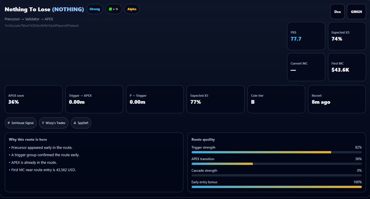
Task: Click the Precursor appeared early bullet
Action: coord(41,147)
